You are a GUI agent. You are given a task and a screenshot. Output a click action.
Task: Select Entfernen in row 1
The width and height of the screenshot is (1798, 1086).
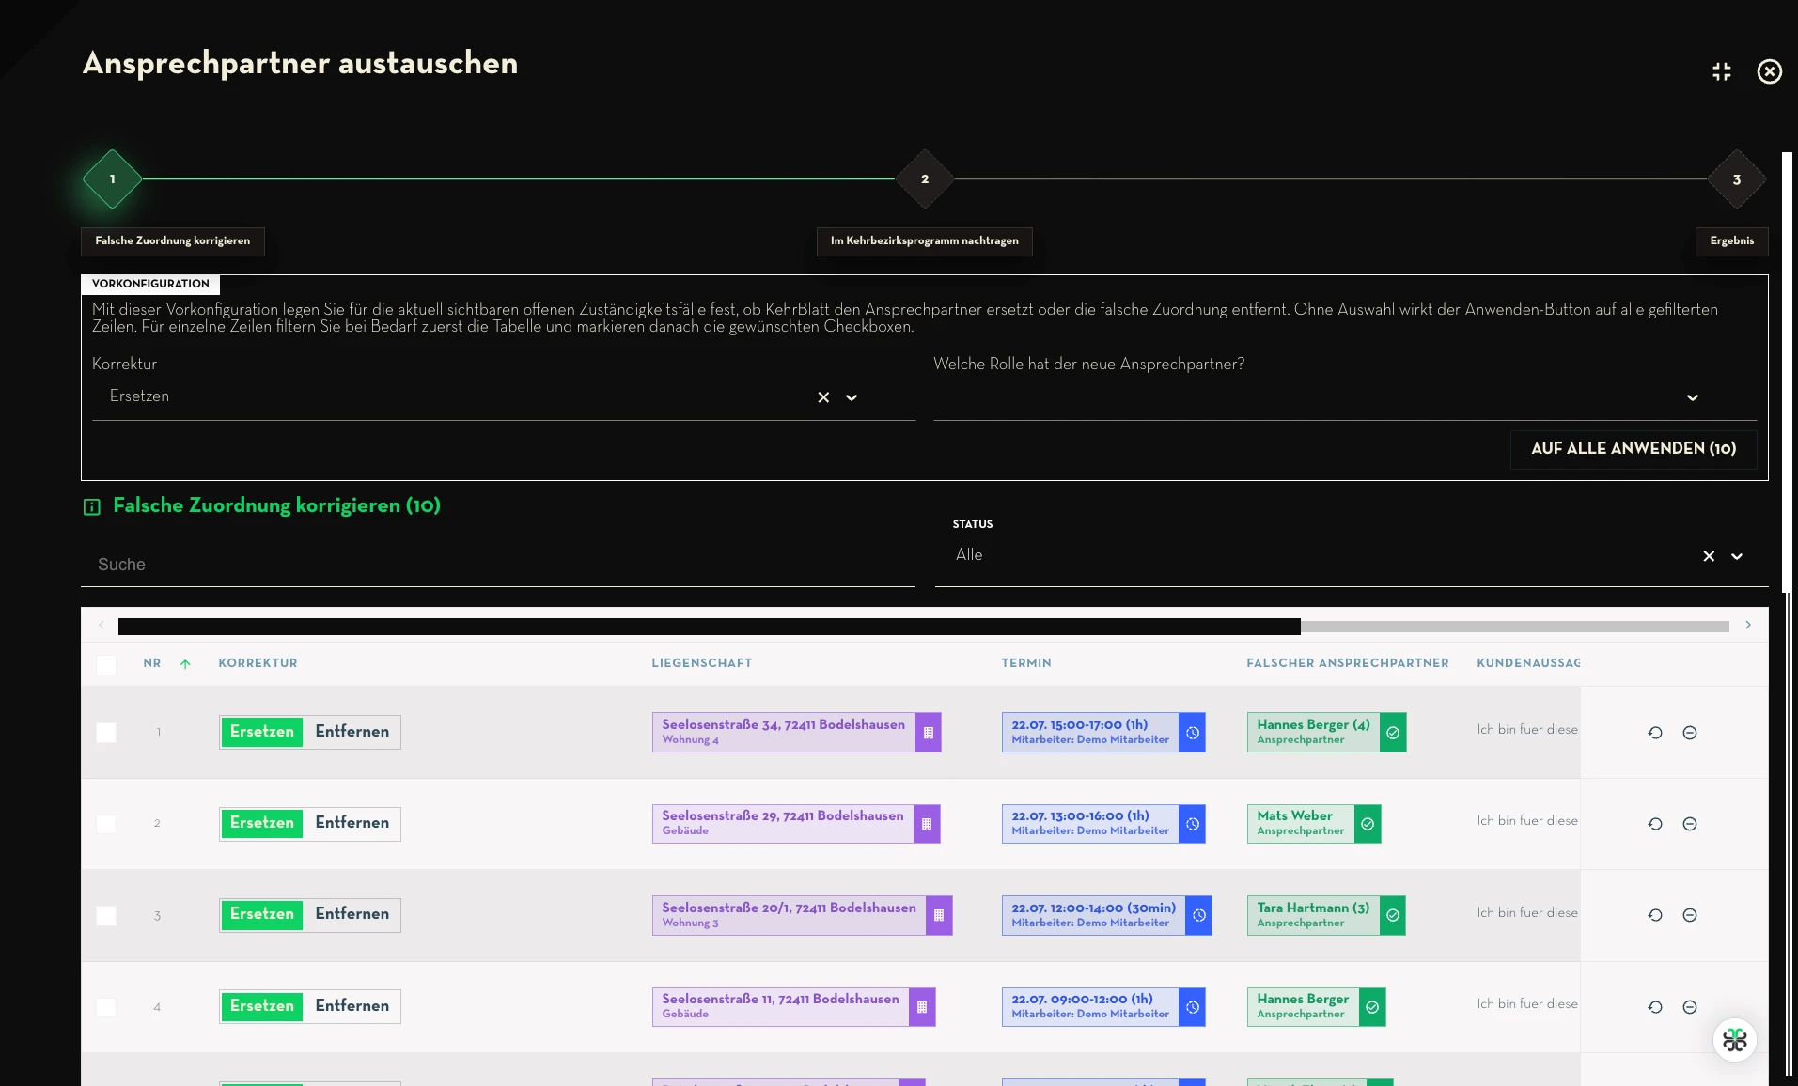352,732
